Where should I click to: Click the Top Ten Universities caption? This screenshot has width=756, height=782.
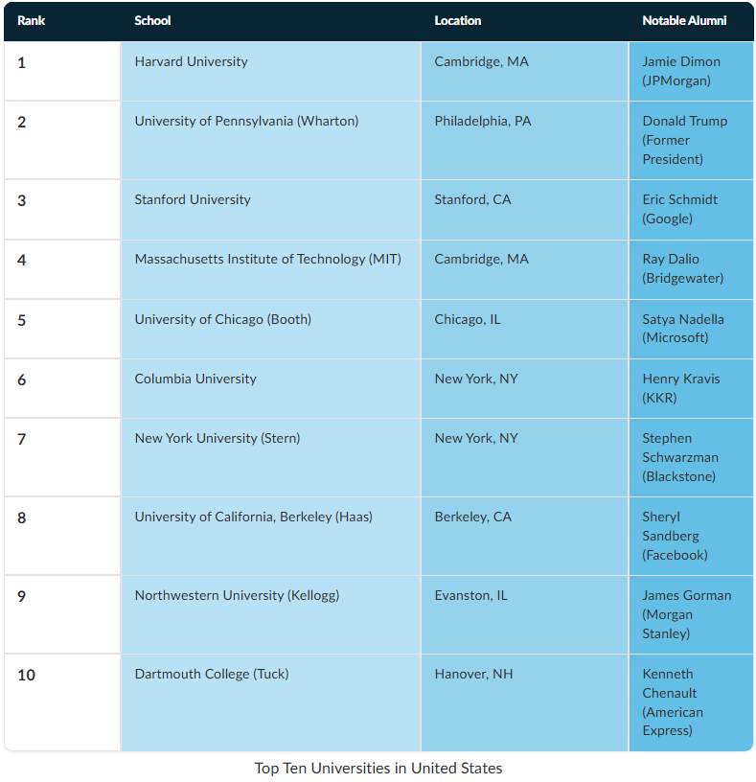point(378,769)
